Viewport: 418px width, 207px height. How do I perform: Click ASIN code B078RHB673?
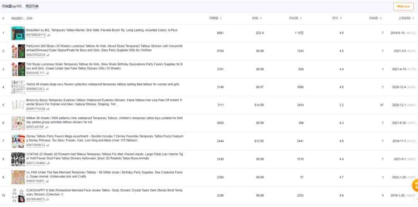[35, 199]
